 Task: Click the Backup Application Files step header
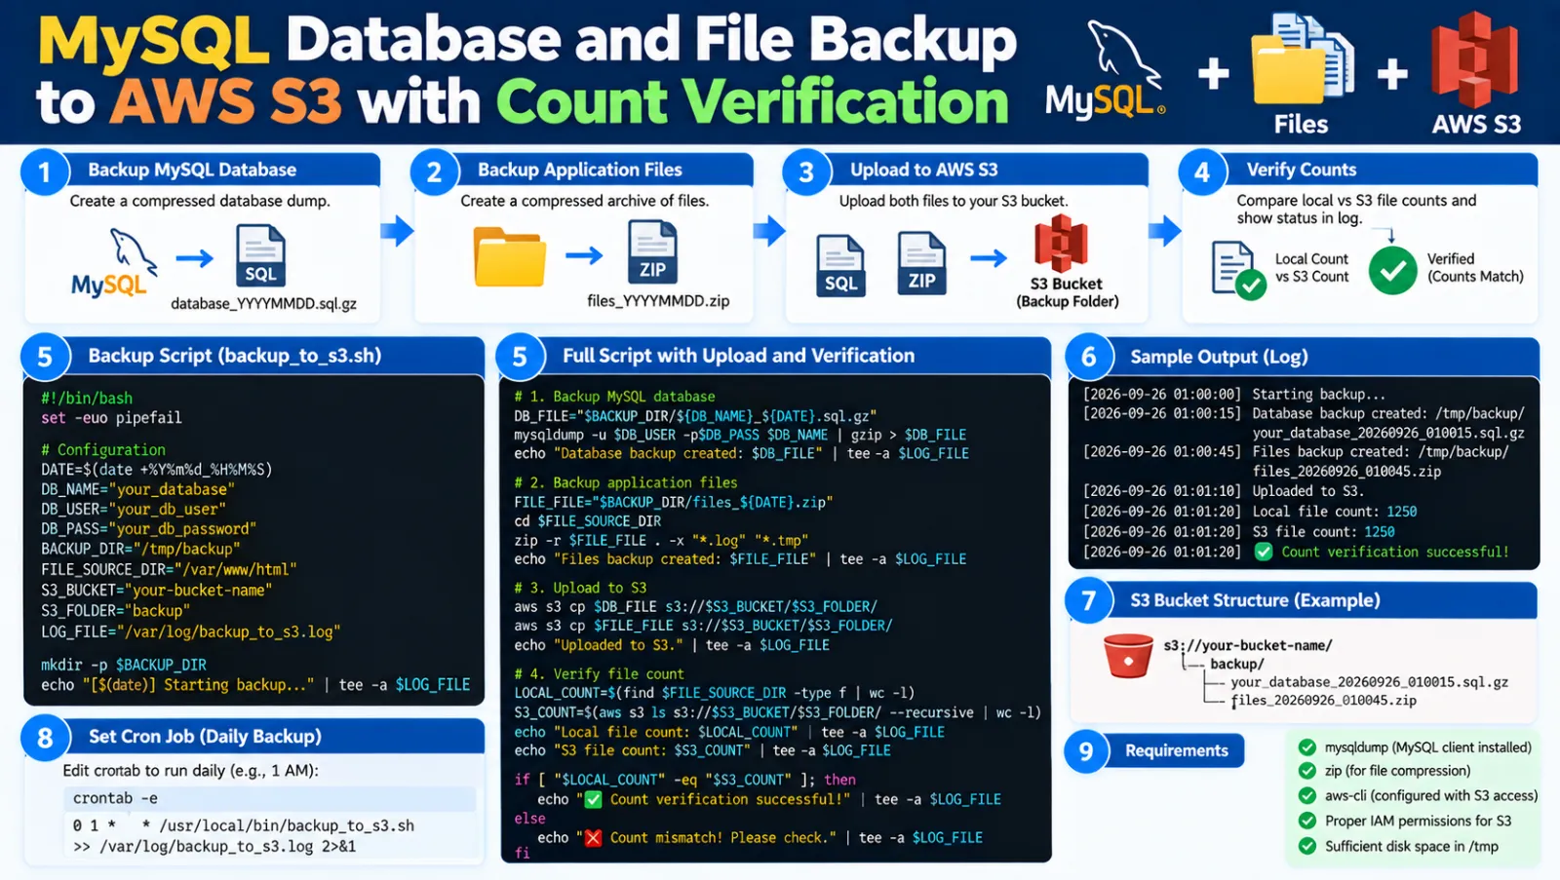[x=583, y=170]
